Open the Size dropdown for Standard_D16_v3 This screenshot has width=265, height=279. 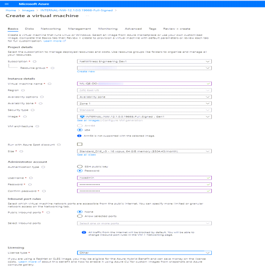145,151
